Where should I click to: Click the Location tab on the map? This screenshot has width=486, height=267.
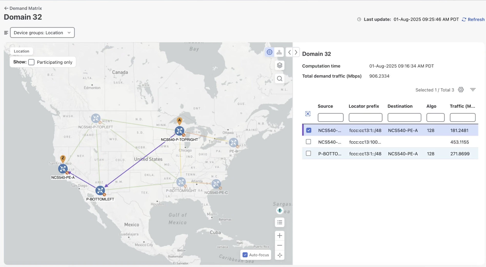[21, 51]
